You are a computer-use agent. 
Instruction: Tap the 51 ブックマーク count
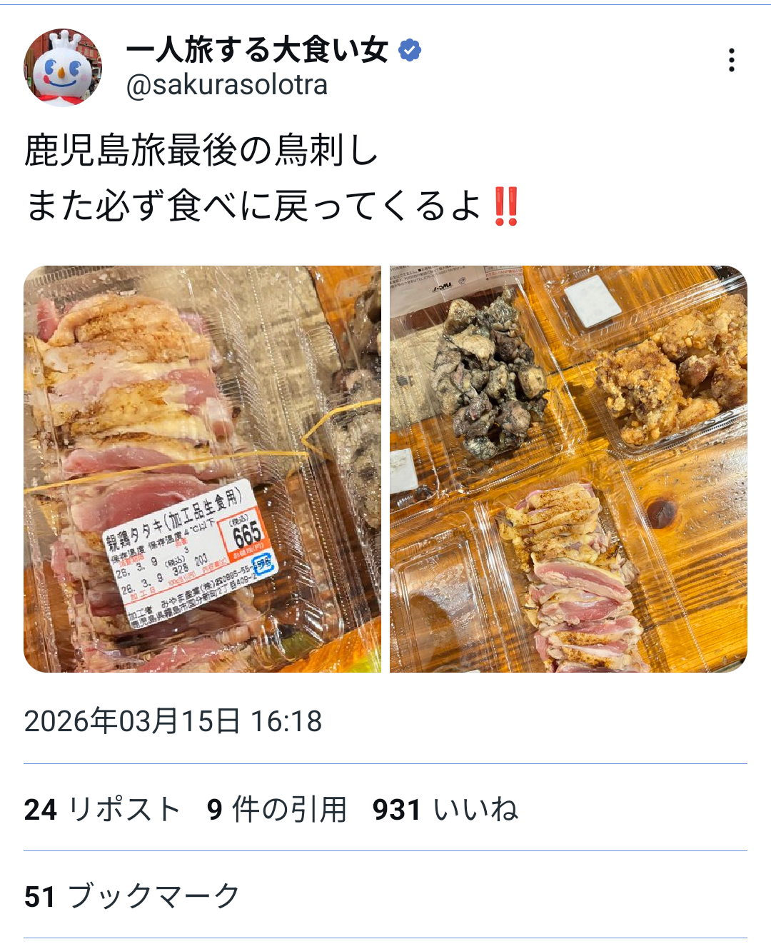click(132, 895)
